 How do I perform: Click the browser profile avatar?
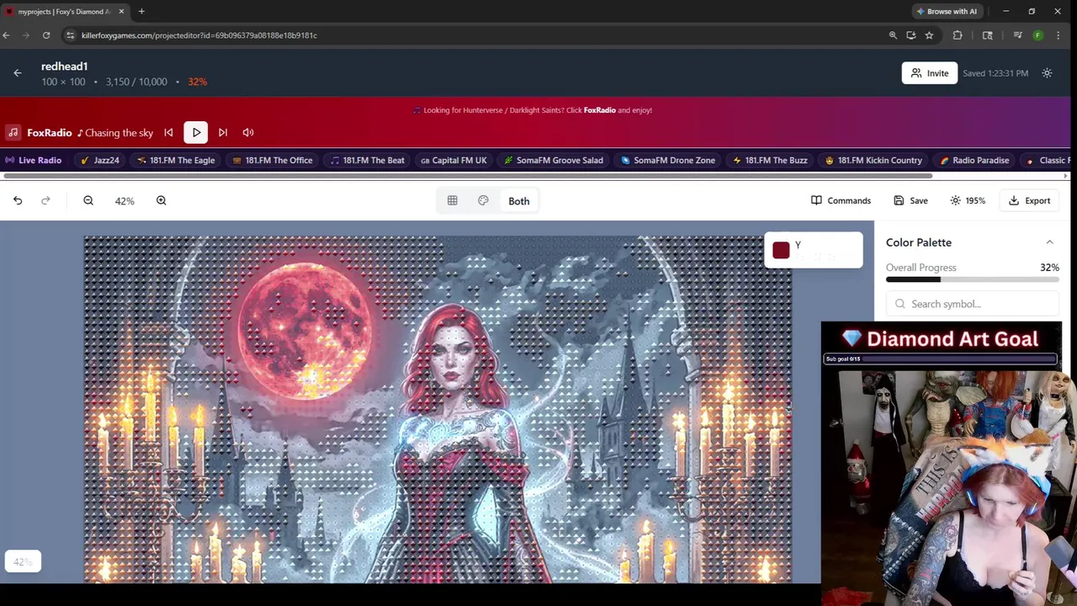click(x=1037, y=35)
